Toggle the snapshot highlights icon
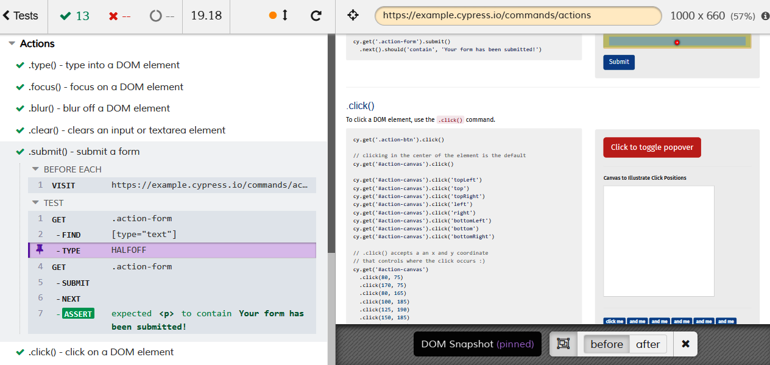Screen dimensions: 770x365 563,344
